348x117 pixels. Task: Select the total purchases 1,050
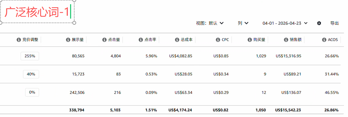[x=261, y=110]
